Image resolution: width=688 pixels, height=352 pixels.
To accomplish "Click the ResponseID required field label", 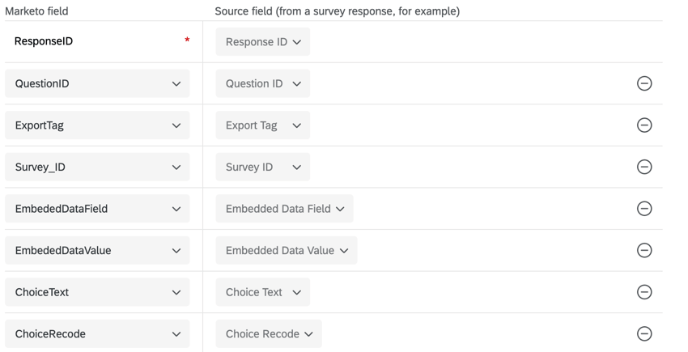I will tap(44, 41).
